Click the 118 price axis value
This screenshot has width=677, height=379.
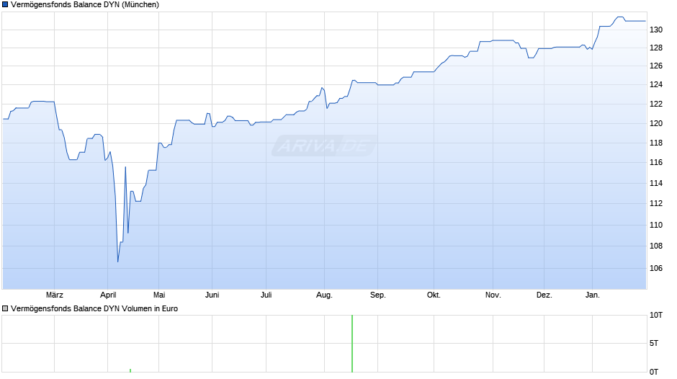(x=656, y=143)
